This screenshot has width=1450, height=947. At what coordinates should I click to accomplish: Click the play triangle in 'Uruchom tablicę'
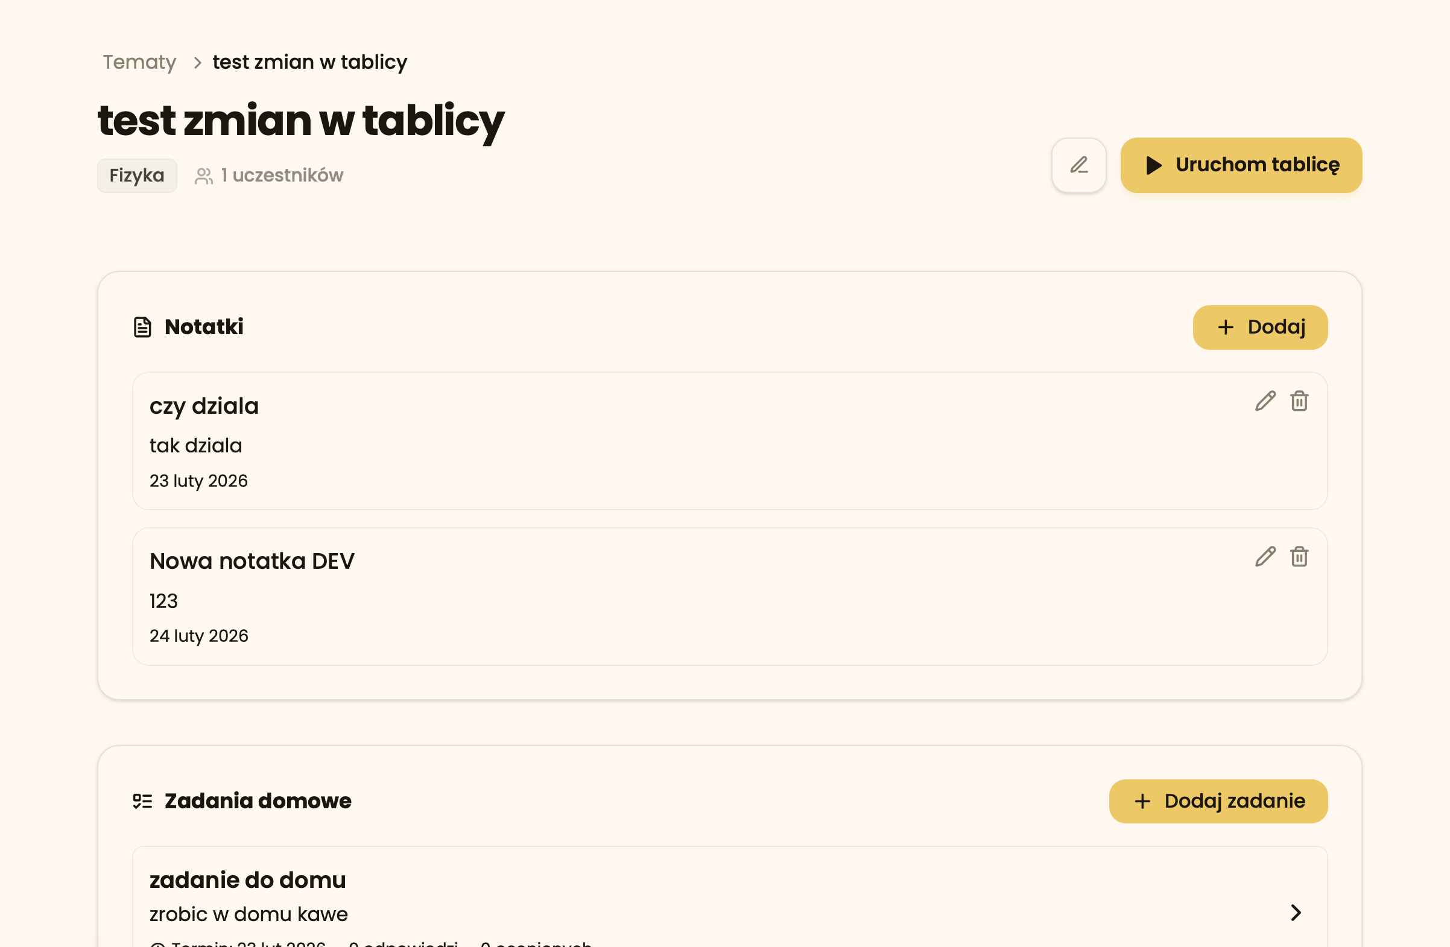(x=1153, y=165)
